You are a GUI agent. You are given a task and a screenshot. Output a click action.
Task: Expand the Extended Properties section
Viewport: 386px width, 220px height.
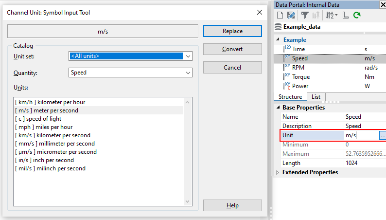[x=278, y=172]
